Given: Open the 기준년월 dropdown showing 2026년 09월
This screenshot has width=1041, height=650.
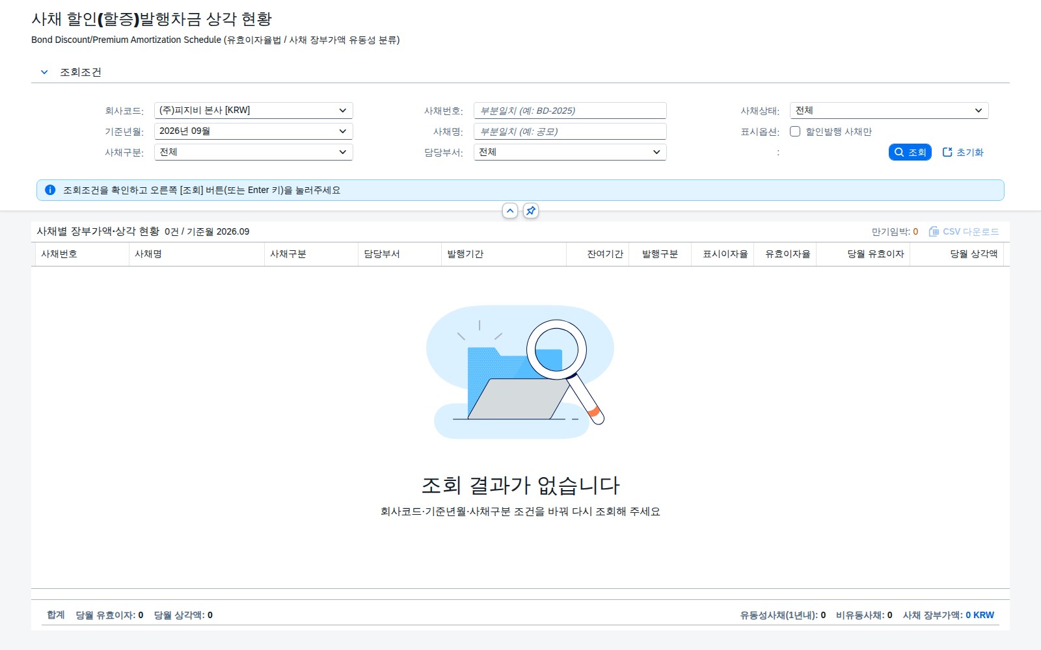Looking at the screenshot, I should 254,131.
